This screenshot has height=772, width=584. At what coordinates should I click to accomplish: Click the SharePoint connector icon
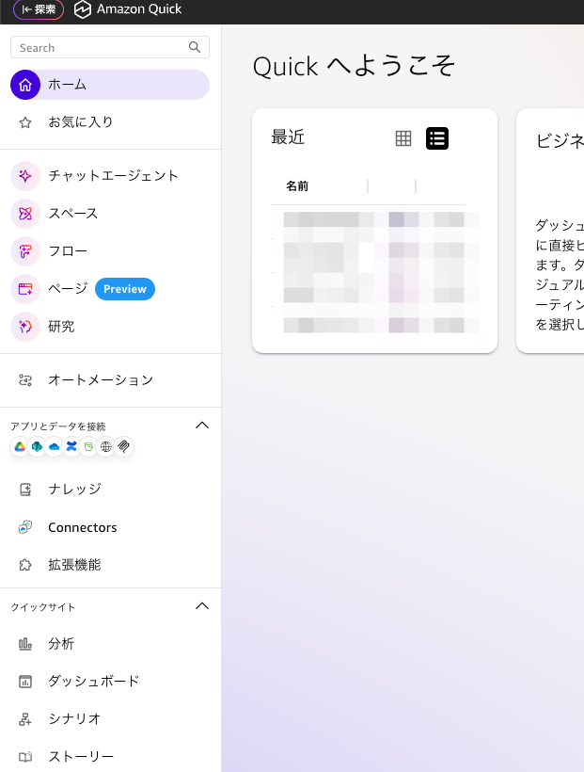pos(37,446)
